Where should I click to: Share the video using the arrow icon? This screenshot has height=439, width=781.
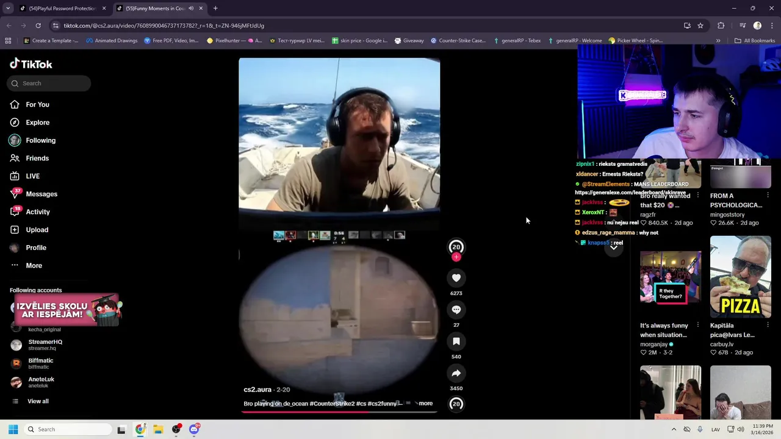click(456, 373)
